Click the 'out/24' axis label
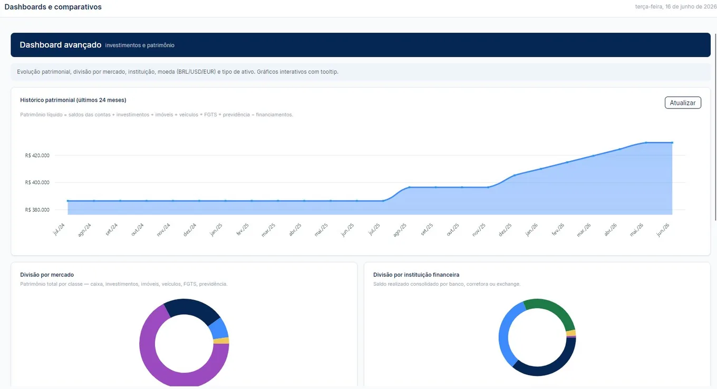This screenshot has height=389, width=717. pyautogui.click(x=138, y=229)
